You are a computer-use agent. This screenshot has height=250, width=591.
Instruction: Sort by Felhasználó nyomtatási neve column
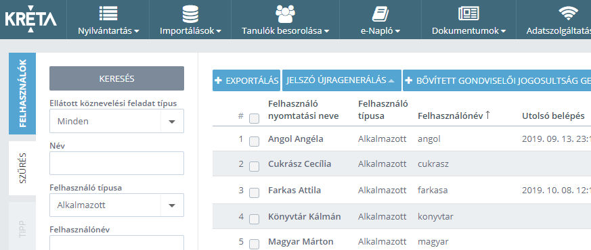tap(303, 109)
